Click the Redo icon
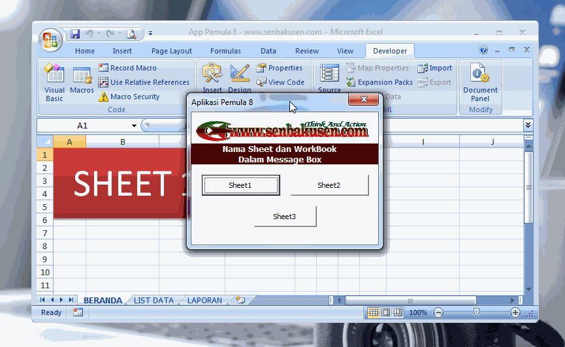The height and width of the screenshot is (347, 565). point(110,34)
